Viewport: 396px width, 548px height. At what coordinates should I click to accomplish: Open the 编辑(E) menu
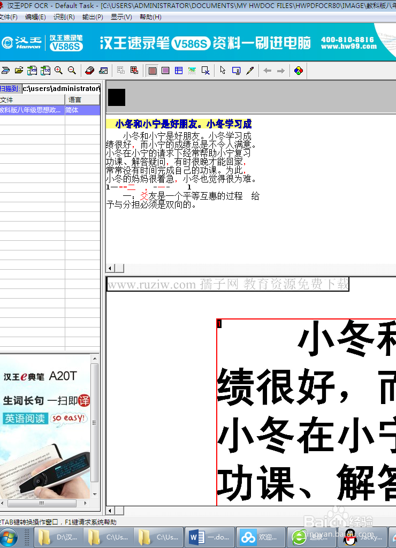point(35,17)
